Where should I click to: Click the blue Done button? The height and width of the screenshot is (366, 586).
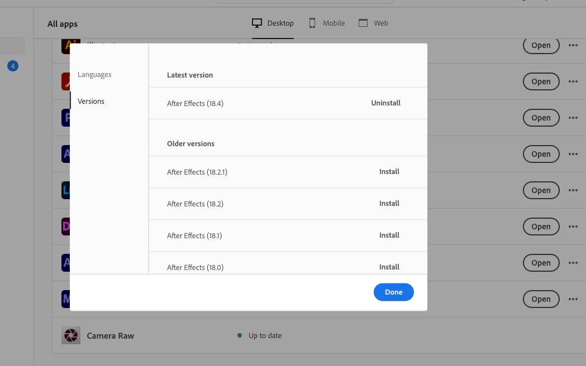pos(393,292)
